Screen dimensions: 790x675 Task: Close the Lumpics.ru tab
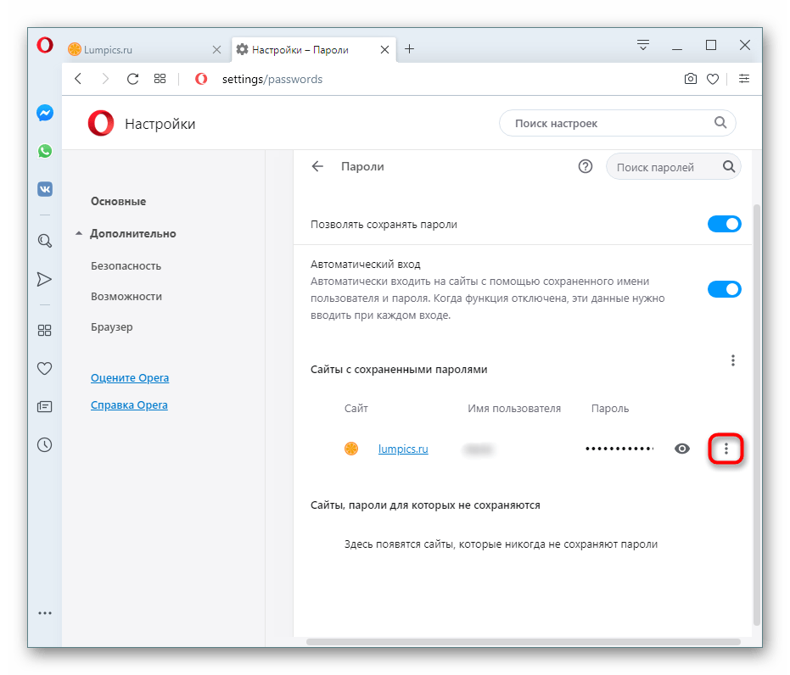[216, 49]
